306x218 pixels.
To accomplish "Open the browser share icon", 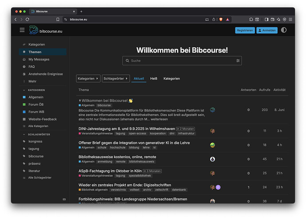I will click(x=214, y=19).
